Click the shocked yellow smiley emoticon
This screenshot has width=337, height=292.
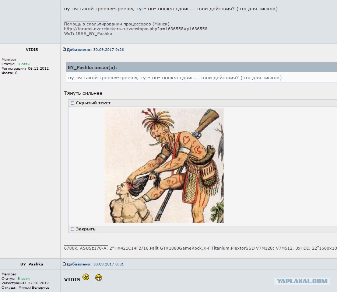click(86, 277)
